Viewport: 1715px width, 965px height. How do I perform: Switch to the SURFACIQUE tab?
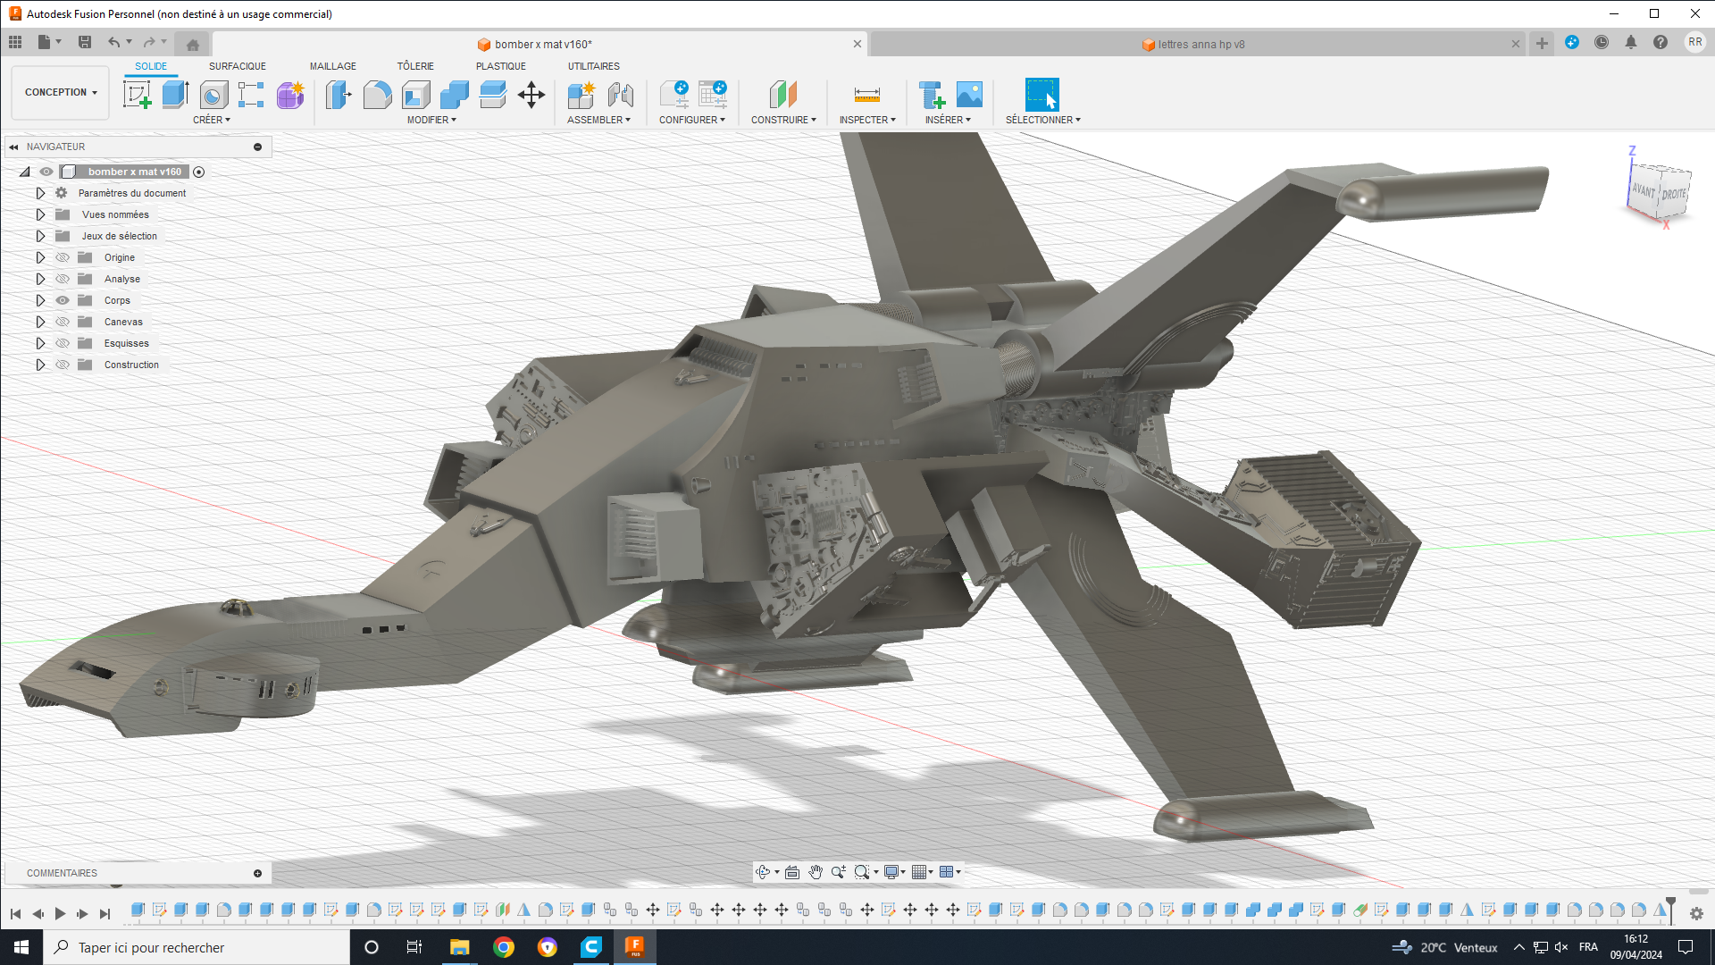pos(237,66)
